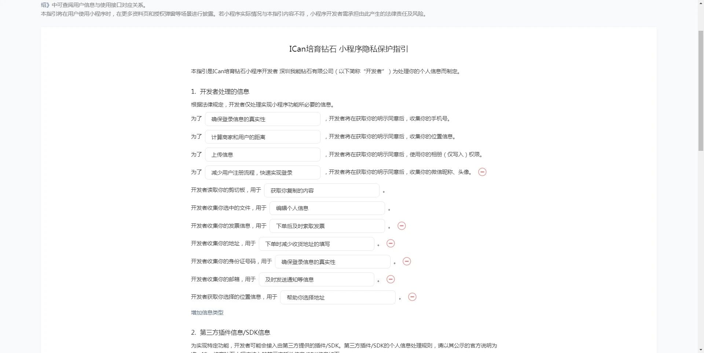Delete the 身份证号码 information row
704x353 pixels.
(x=407, y=261)
